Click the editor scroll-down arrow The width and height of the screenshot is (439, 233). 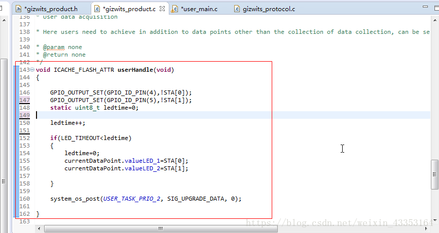point(435,220)
